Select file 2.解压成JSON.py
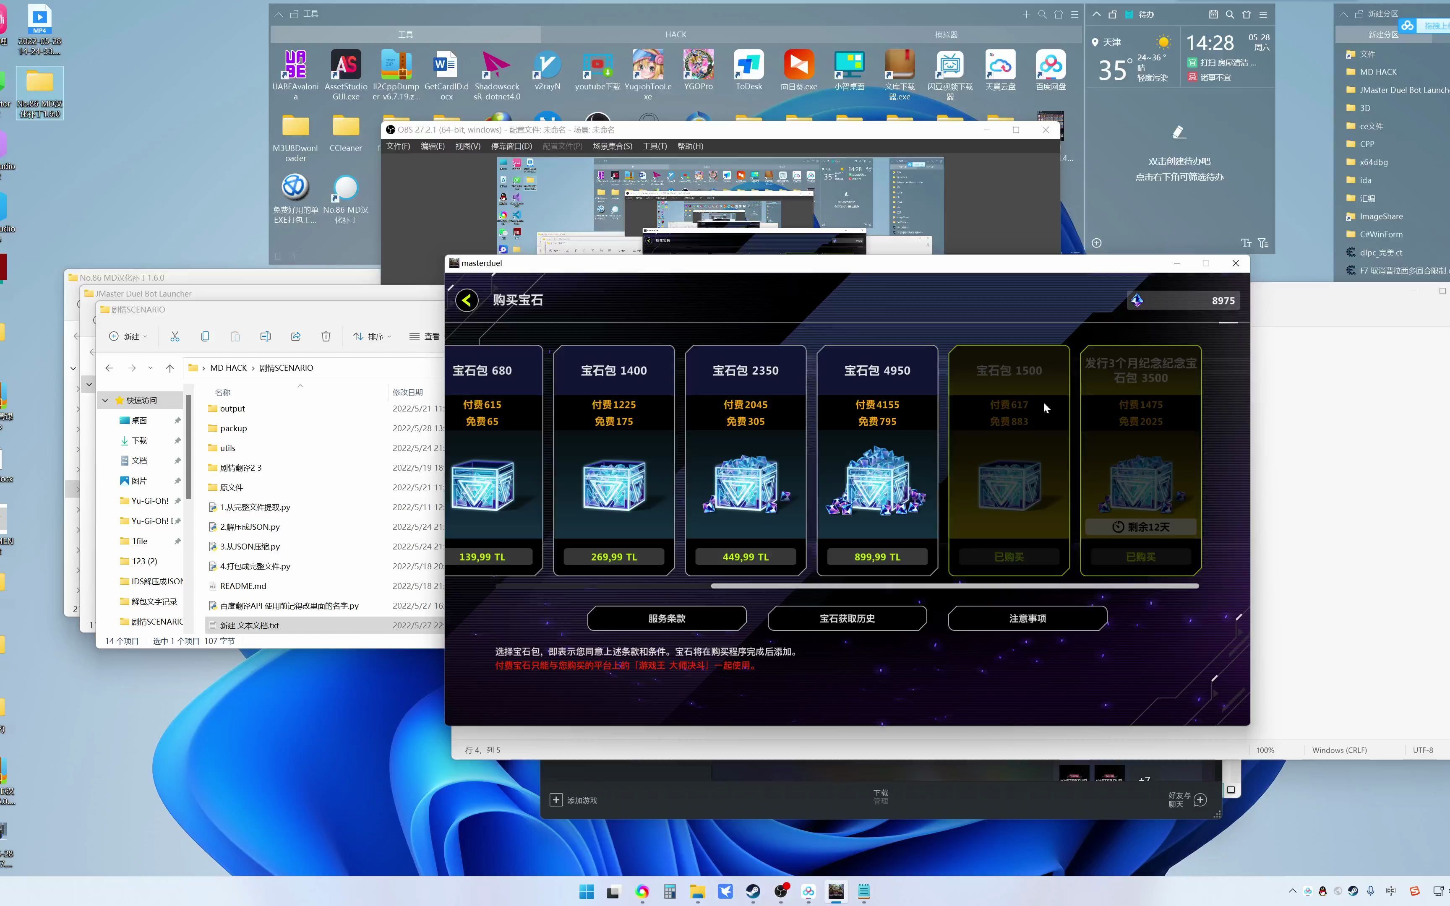The image size is (1450, 906). (250, 527)
